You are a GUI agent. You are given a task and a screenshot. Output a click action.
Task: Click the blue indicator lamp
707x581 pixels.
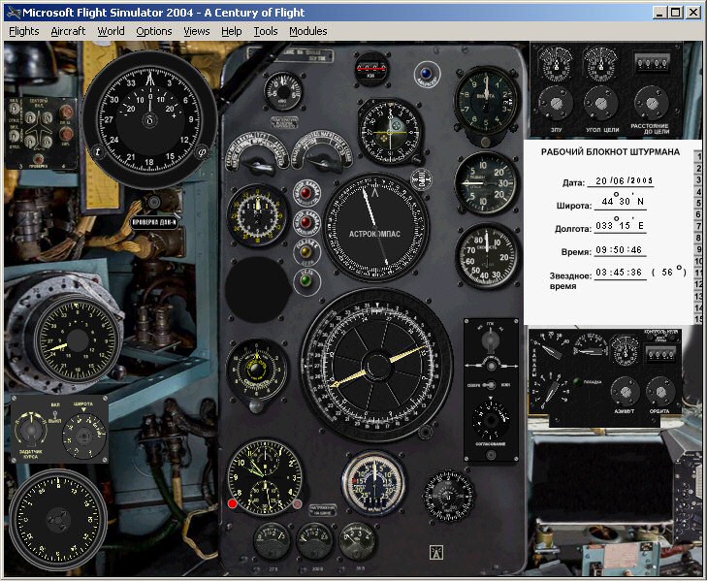[x=427, y=74]
